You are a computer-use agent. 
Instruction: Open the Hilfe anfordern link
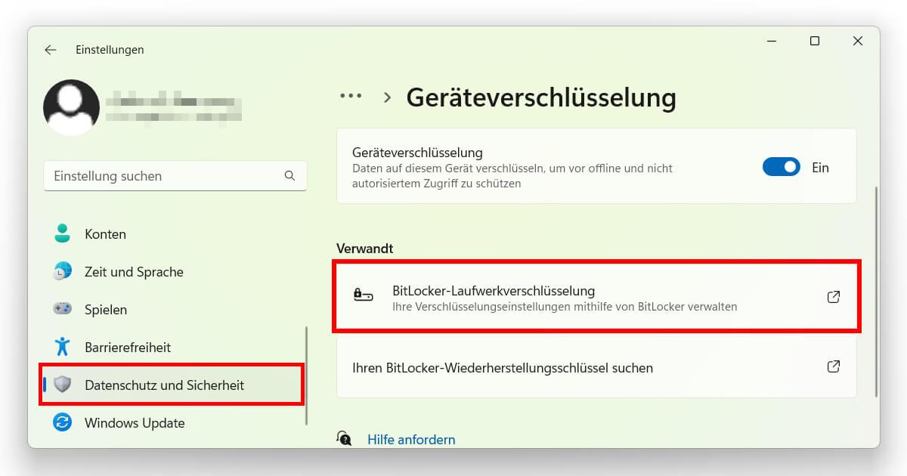(x=411, y=439)
